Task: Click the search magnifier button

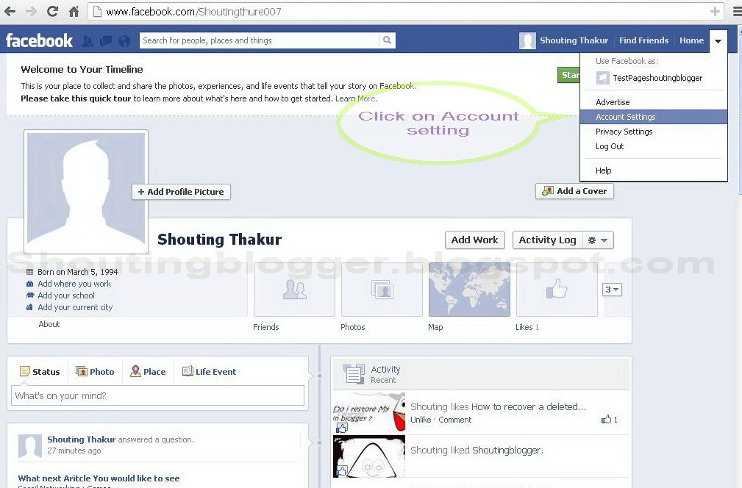Action: point(387,40)
